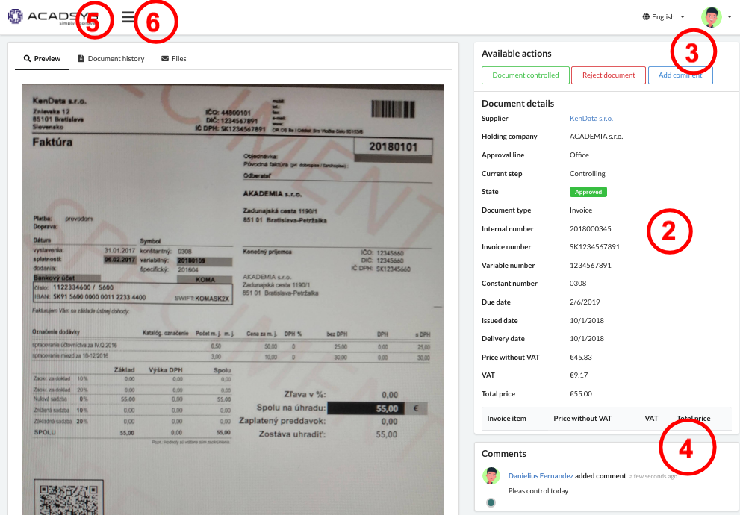Click the Reject document button
Screen dimensions: 740x515
point(609,75)
